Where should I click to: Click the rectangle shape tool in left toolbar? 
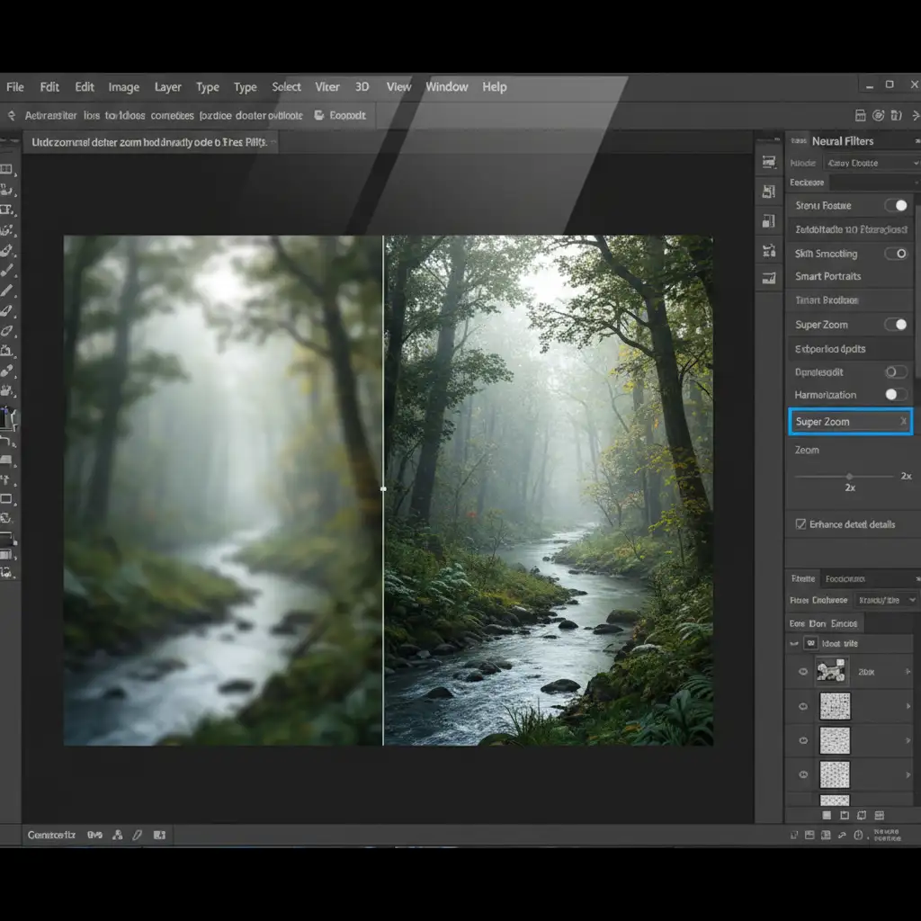coord(7,498)
